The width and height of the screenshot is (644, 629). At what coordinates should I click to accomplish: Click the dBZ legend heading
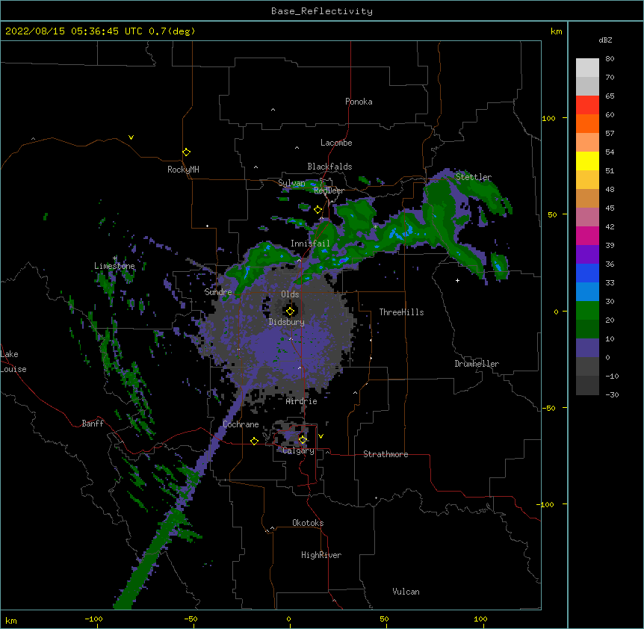(605, 40)
